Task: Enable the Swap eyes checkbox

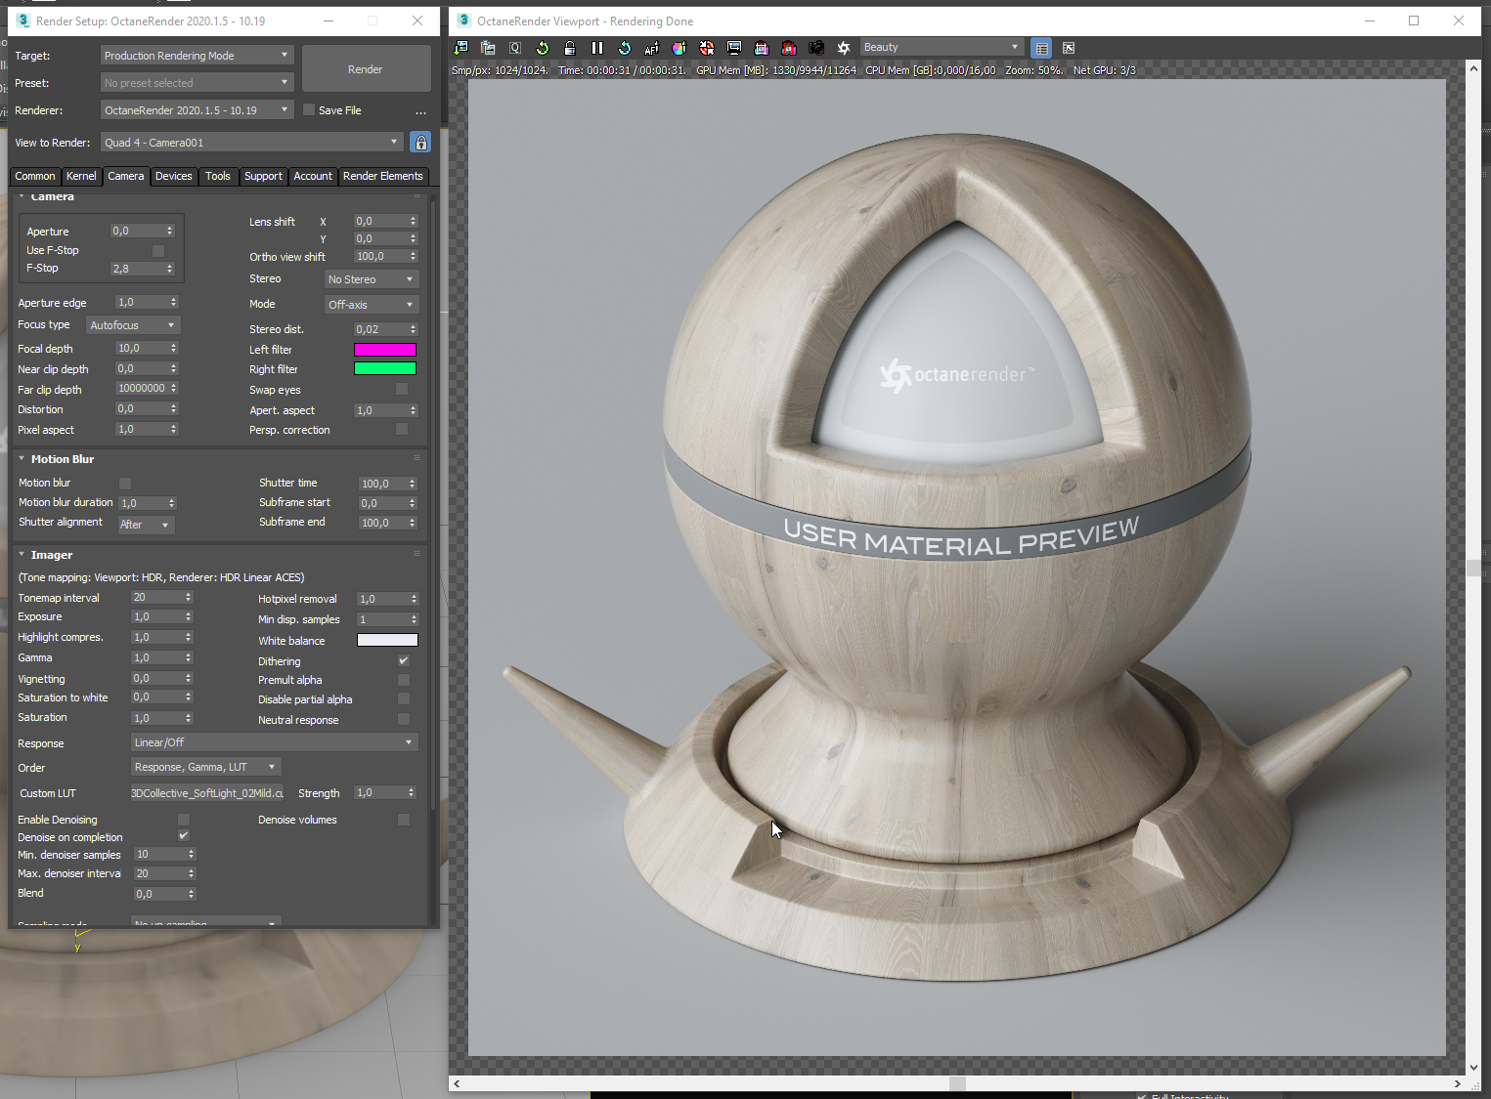Action: click(401, 389)
